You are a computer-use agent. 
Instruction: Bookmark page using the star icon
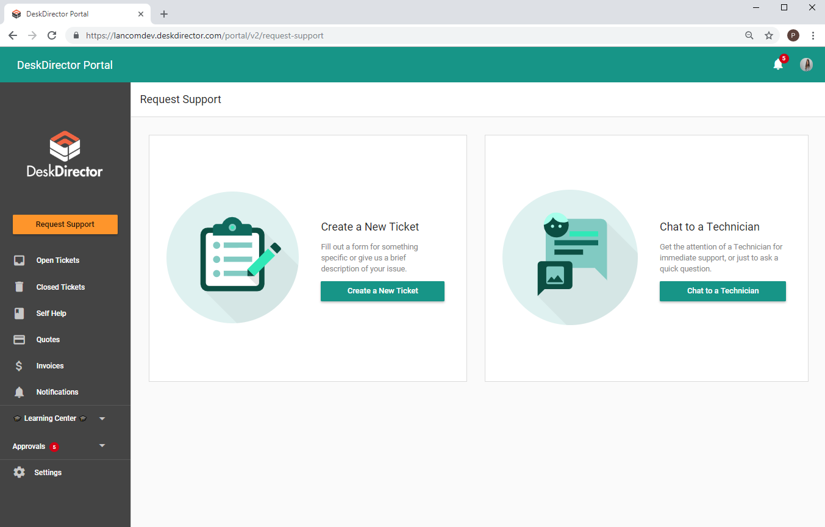(769, 35)
